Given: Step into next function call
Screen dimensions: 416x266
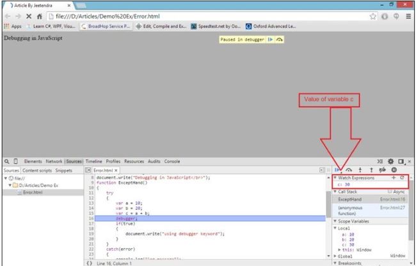Looking at the screenshot, I should point(360,170).
